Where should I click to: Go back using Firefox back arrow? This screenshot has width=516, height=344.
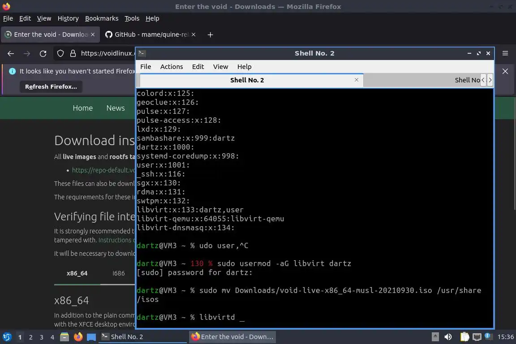[x=11, y=53]
